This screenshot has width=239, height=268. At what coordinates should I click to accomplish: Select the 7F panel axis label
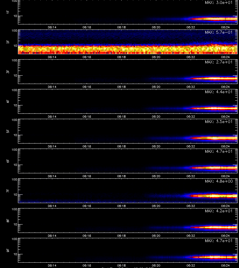pos(8,191)
